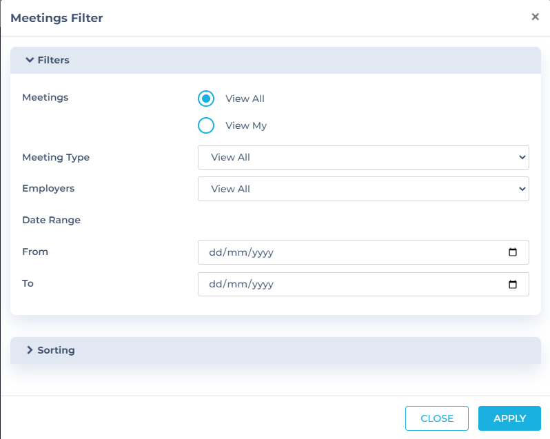Viewport: 550px width, 439px height.
Task: Open the From date calendar picker icon
Action: tap(512, 252)
